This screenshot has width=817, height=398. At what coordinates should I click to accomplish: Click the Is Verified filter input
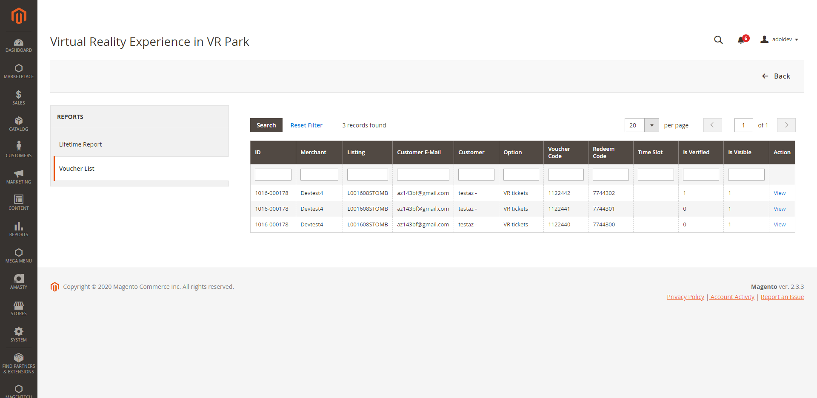[701, 175]
